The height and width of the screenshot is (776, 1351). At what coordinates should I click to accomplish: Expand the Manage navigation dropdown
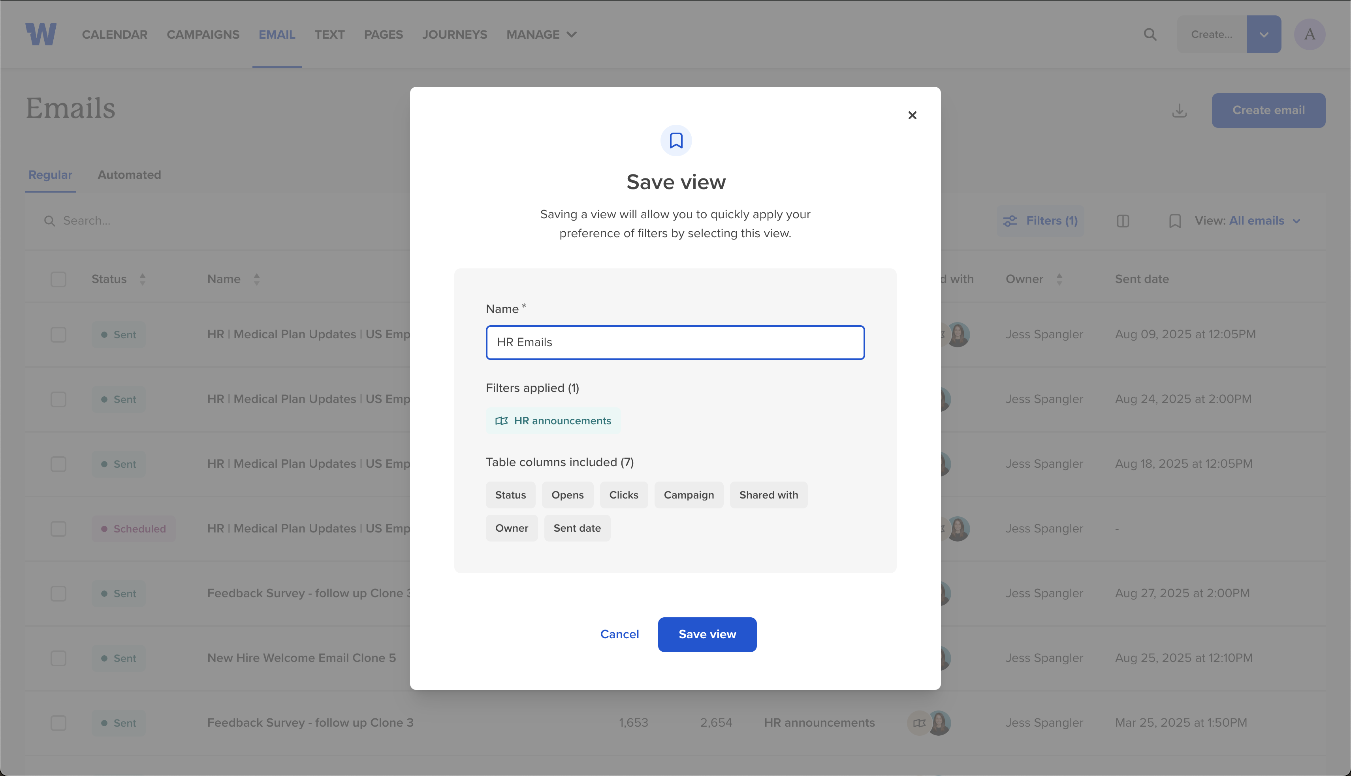coord(541,34)
